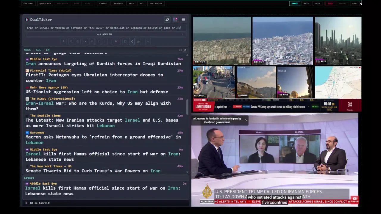Expand the Al Jazeera funding notice chevron
Viewport: 381px width, 214px height.
(246, 120)
